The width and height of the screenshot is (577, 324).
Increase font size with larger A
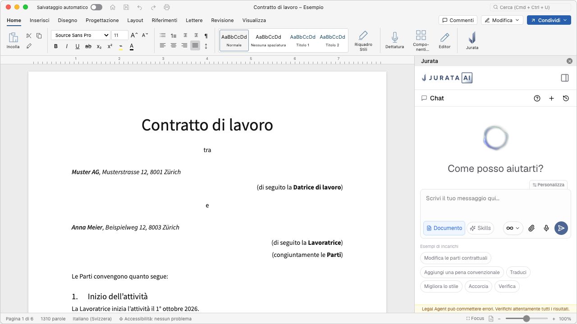point(134,35)
